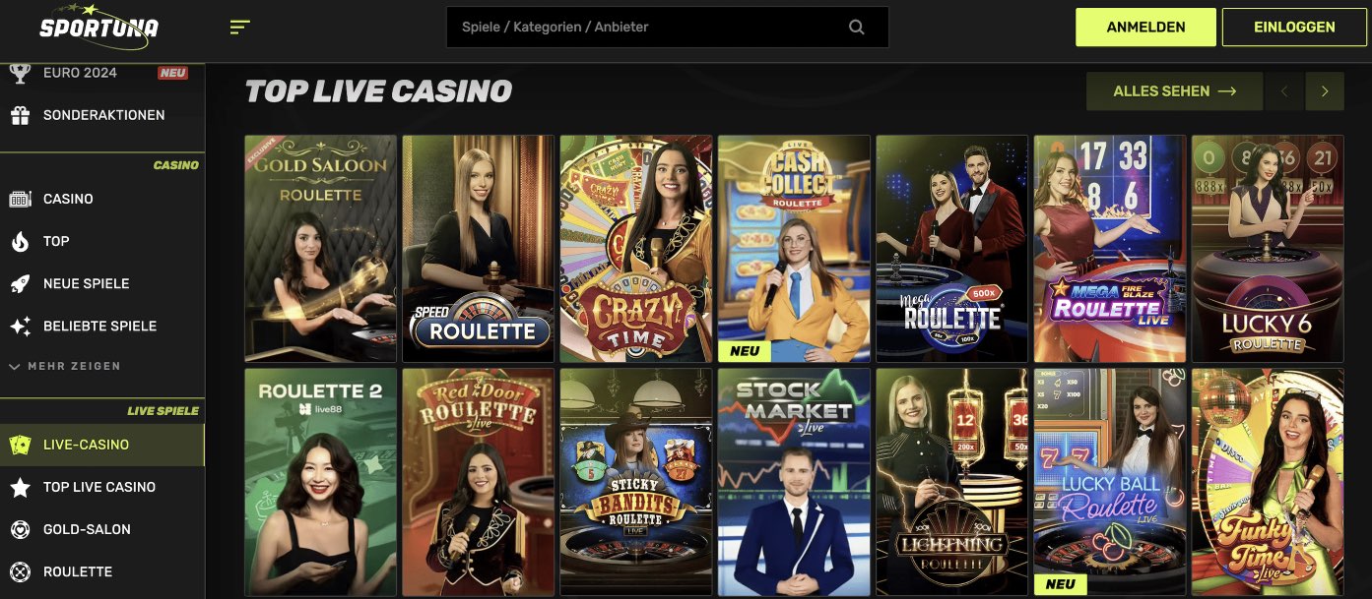Click the Einloggen button
Screen dimensions: 1372x599
pyautogui.click(x=1294, y=28)
